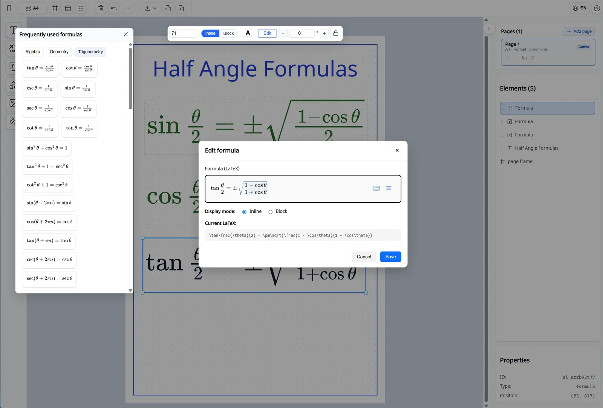Image resolution: width=603 pixels, height=408 pixels.
Task: Save the edited formula
Action: coord(390,257)
